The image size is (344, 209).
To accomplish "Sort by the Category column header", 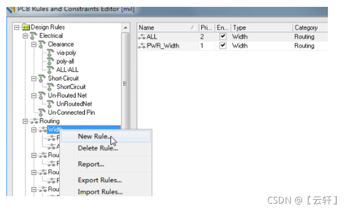I will [x=310, y=28].
